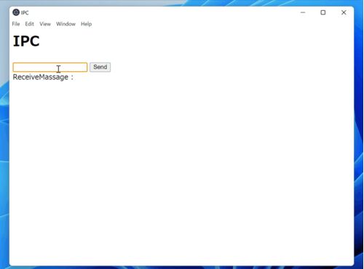Open the View menu
Viewport: 364px width, 269px height.
(x=45, y=24)
